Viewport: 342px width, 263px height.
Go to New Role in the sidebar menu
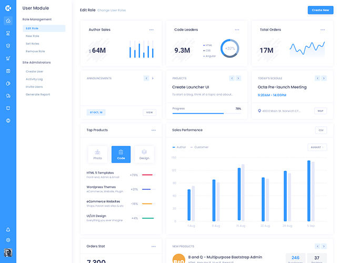pyautogui.click(x=32, y=36)
